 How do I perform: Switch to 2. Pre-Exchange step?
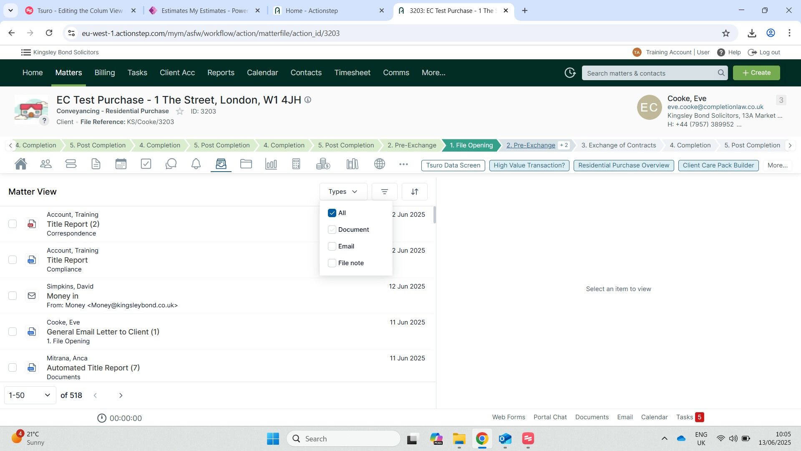point(531,145)
